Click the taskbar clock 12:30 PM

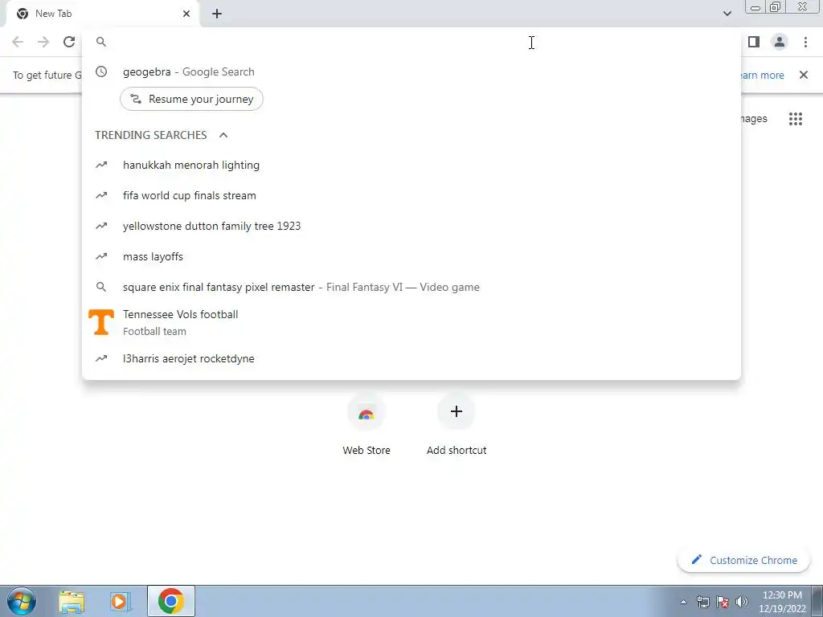(x=781, y=602)
